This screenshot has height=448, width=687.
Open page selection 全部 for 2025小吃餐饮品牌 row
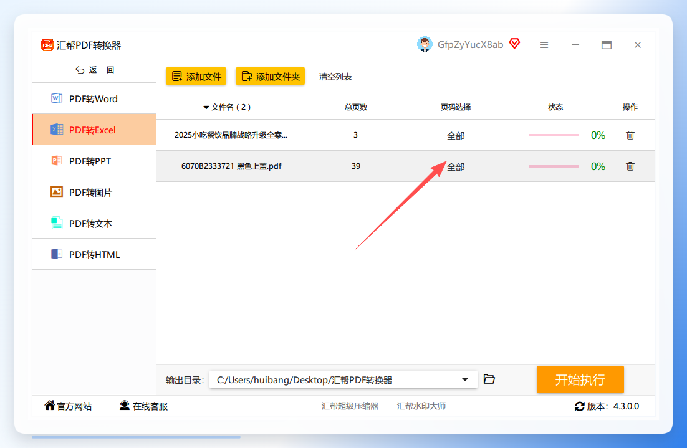(x=456, y=136)
